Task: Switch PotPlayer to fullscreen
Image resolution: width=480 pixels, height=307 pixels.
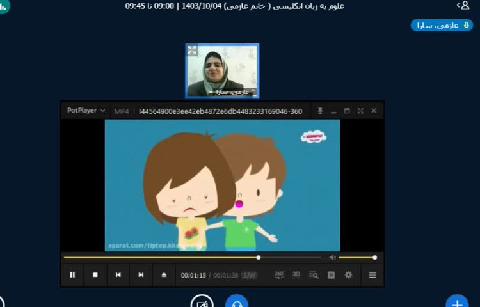Action: (x=360, y=111)
